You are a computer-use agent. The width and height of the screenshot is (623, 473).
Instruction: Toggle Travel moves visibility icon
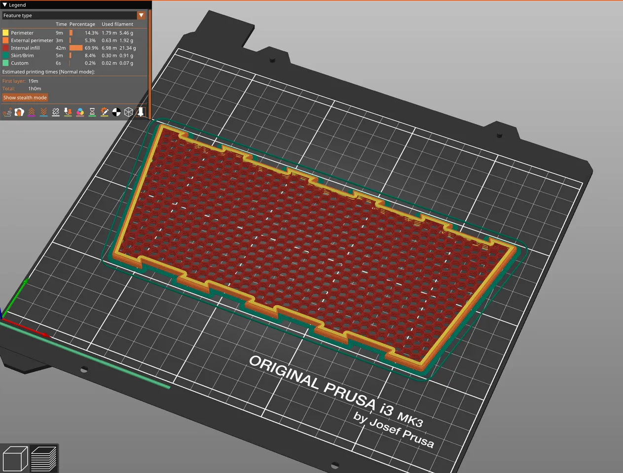click(7, 112)
